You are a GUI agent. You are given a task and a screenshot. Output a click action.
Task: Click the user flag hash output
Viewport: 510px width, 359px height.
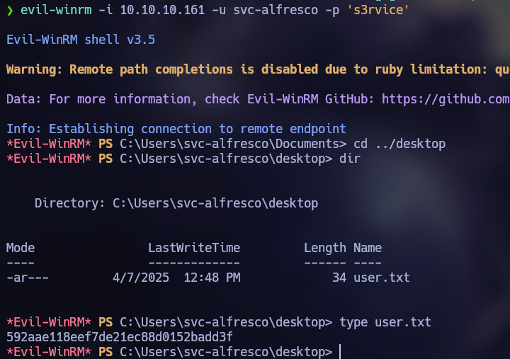(x=120, y=337)
